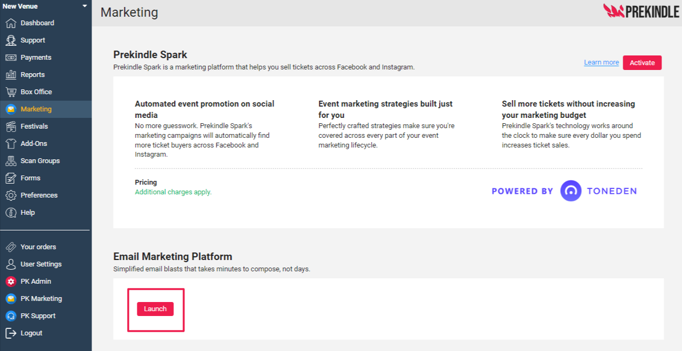Click the Preferences gear icon

(x=11, y=195)
